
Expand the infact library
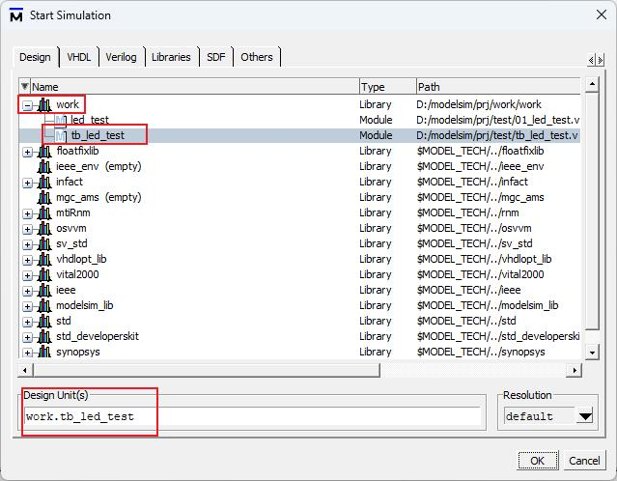click(x=27, y=184)
